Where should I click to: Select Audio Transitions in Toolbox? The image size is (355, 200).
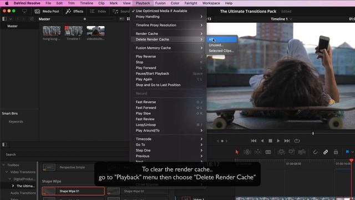(23, 193)
